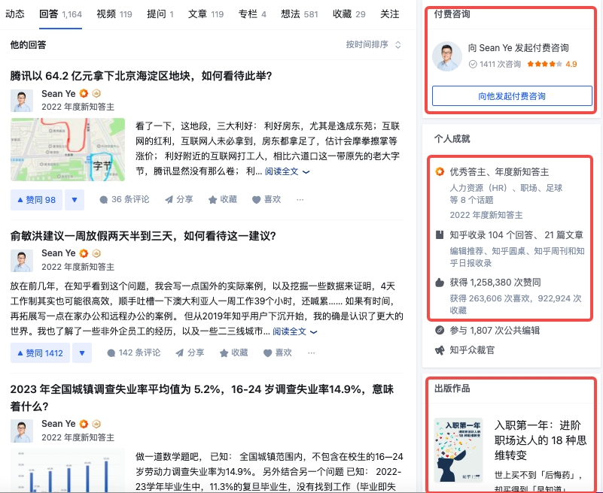Click 收藏 star on the 俞敏洪 answer

coord(234,352)
